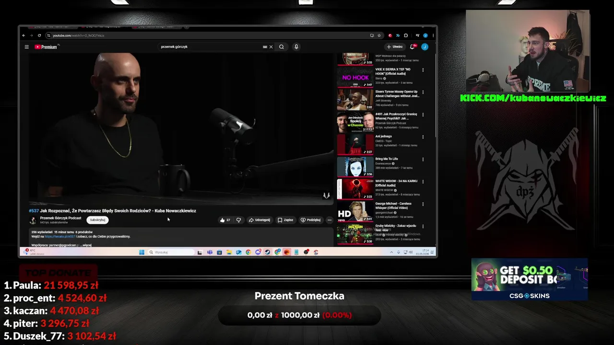
Task: Click the YouTube Premium logo
Action: (46, 47)
